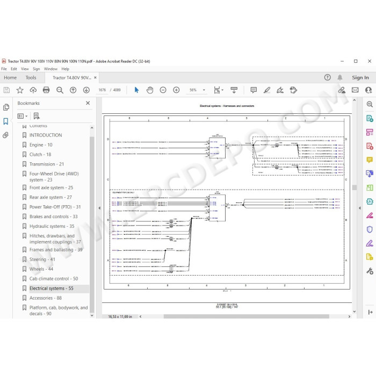
Task: Zoom out using the minus circle
Action: 163,90
